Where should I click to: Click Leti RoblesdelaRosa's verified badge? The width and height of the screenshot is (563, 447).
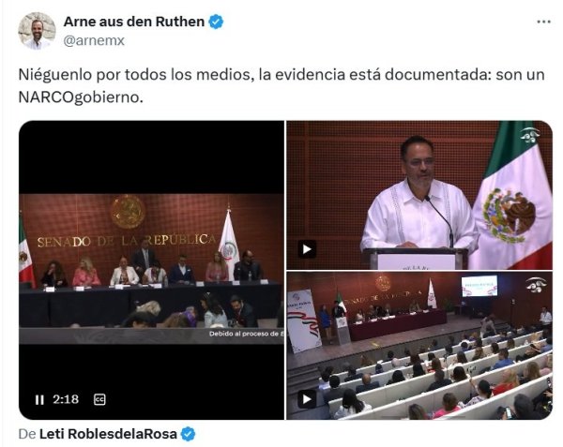pyautogui.click(x=189, y=434)
